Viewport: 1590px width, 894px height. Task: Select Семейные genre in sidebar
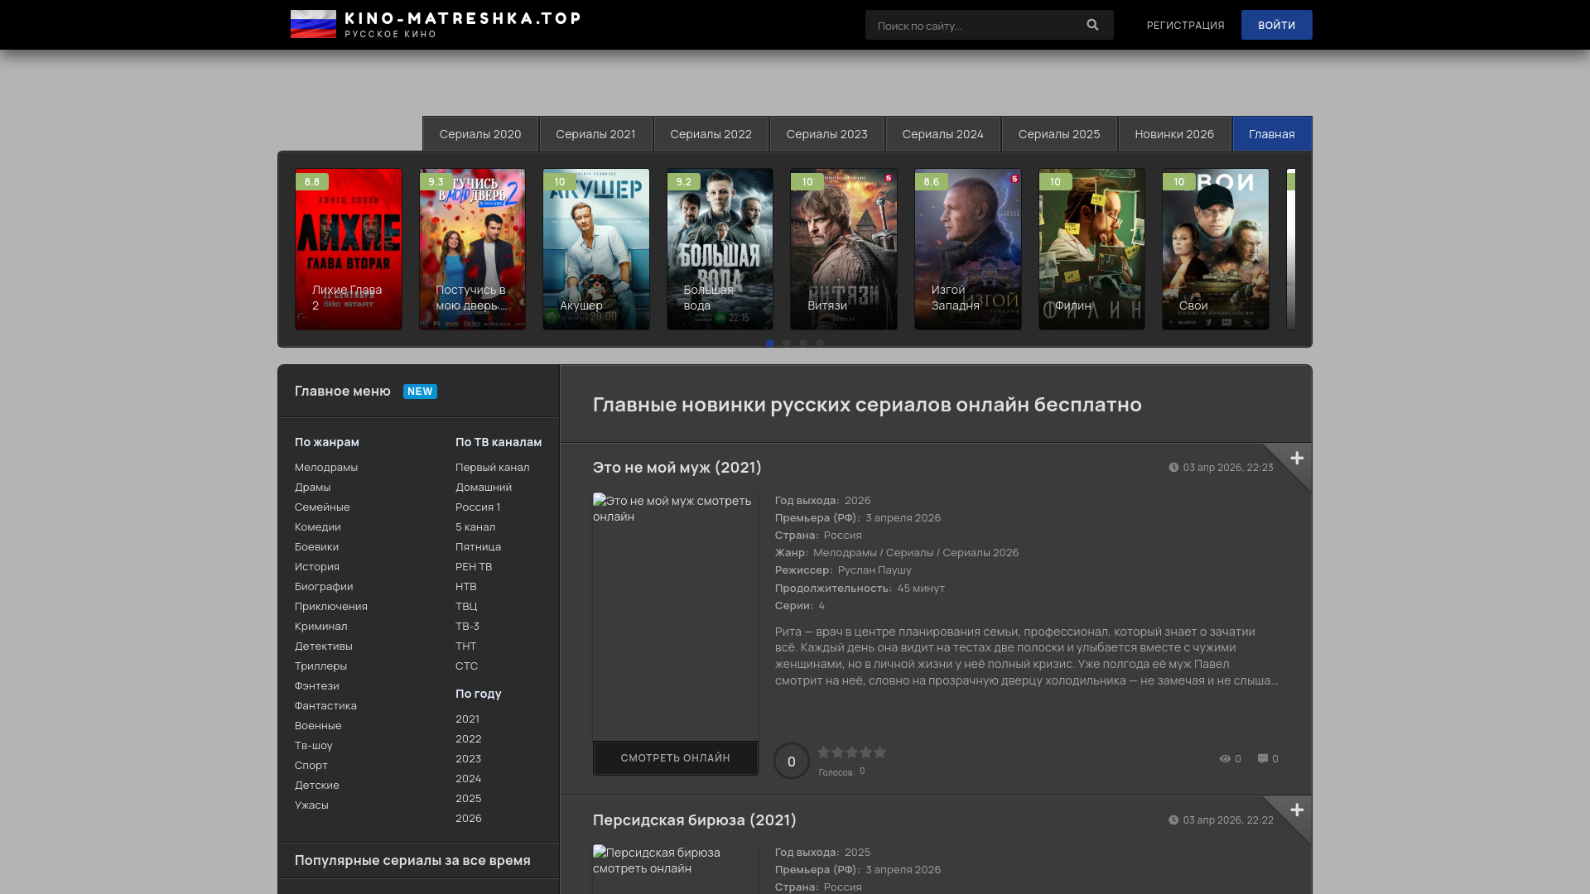(322, 507)
